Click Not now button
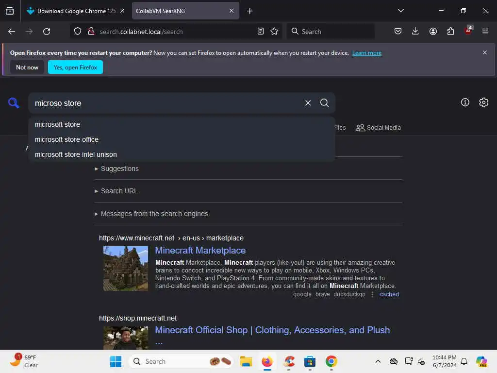The image size is (497, 373). click(27, 67)
